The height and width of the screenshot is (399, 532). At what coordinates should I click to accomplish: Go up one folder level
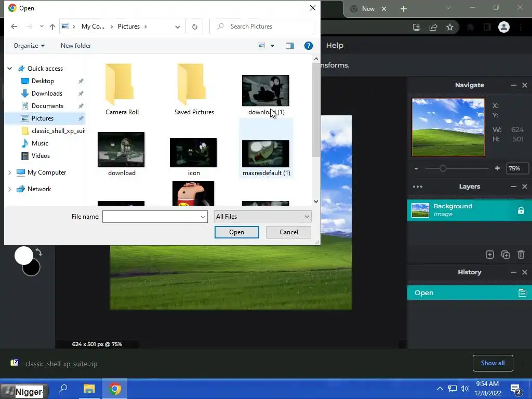click(x=52, y=27)
